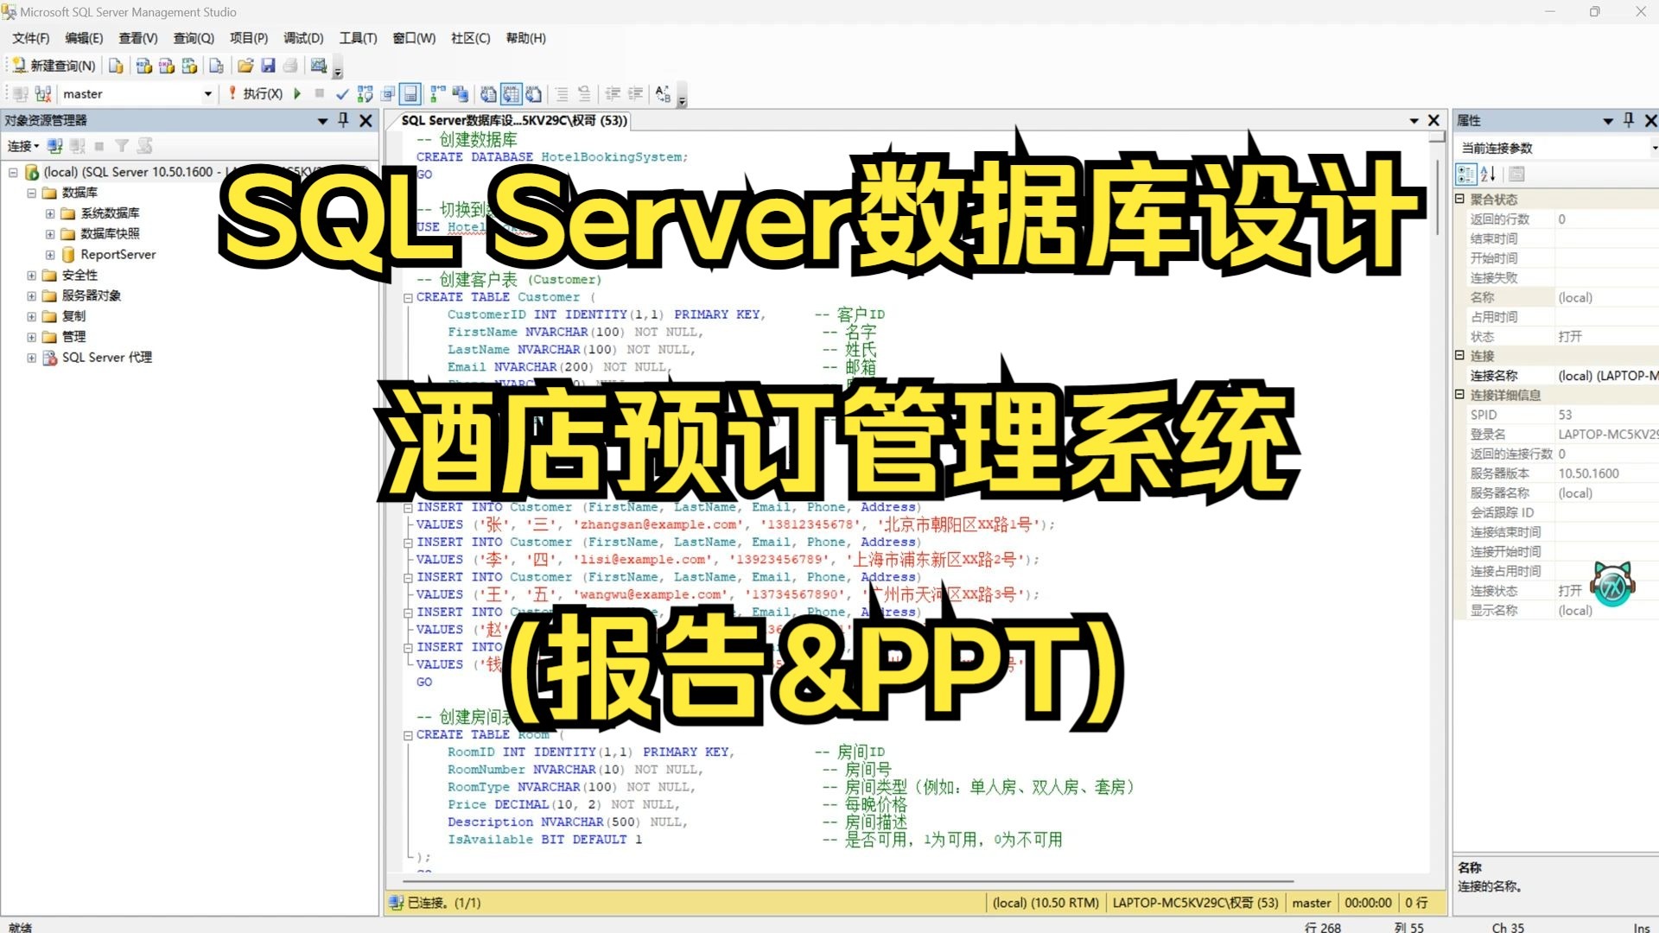
Task: Toggle Include Client Statistics
Action: (x=461, y=93)
